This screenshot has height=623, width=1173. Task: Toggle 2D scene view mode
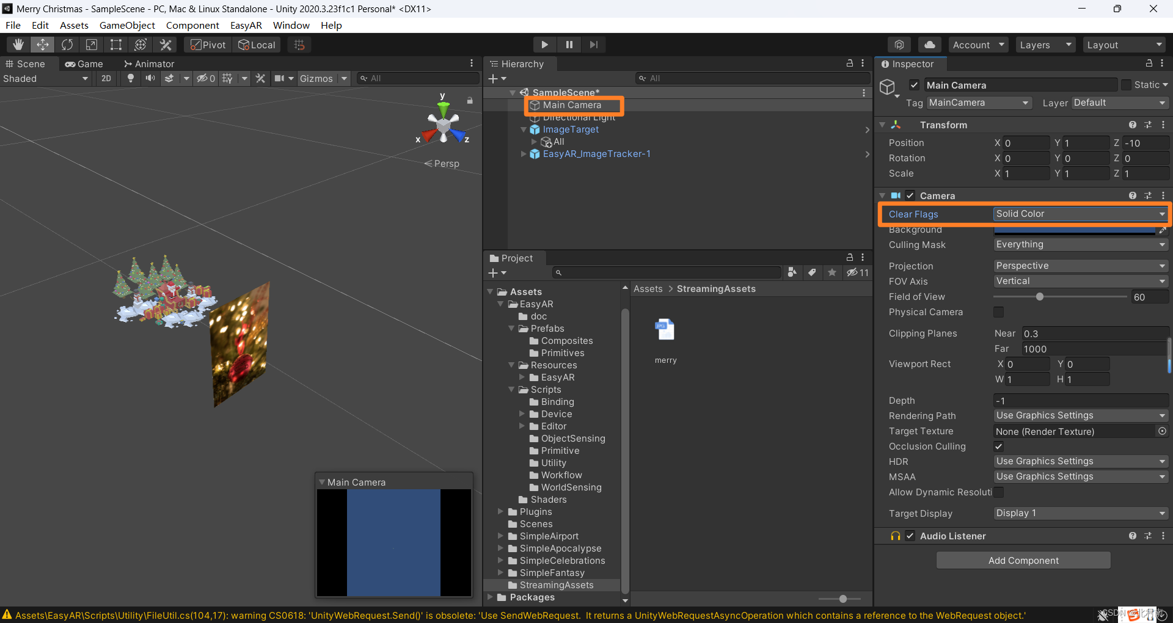tap(106, 78)
